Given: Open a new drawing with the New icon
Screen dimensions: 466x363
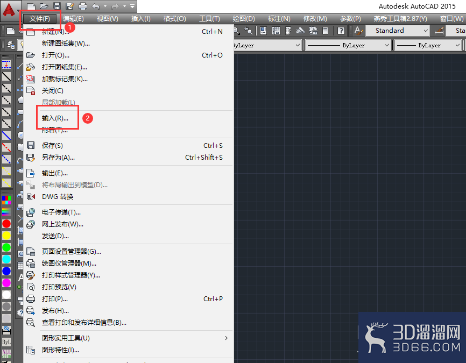Looking at the screenshot, I should point(32,6).
